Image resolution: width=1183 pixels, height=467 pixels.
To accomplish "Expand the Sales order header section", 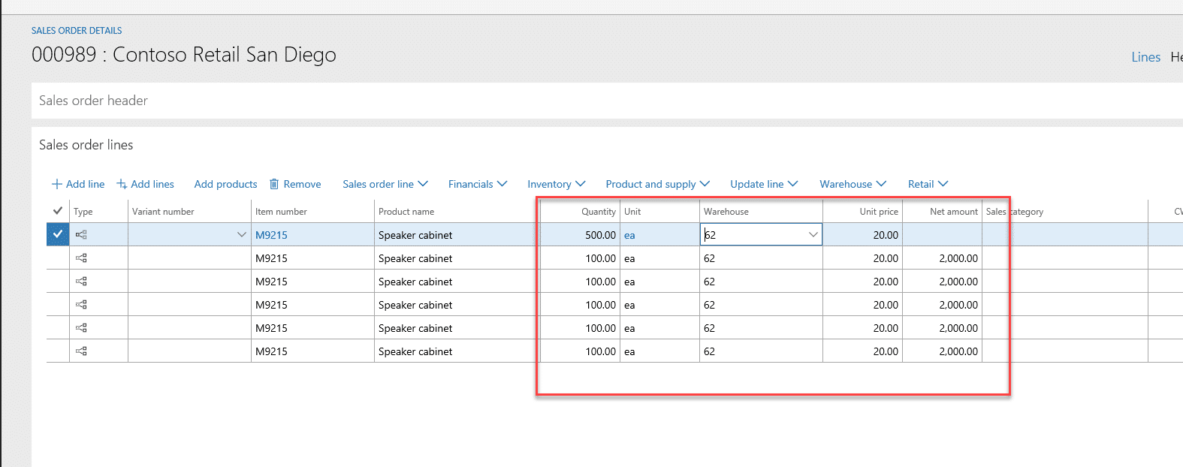I will [93, 101].
